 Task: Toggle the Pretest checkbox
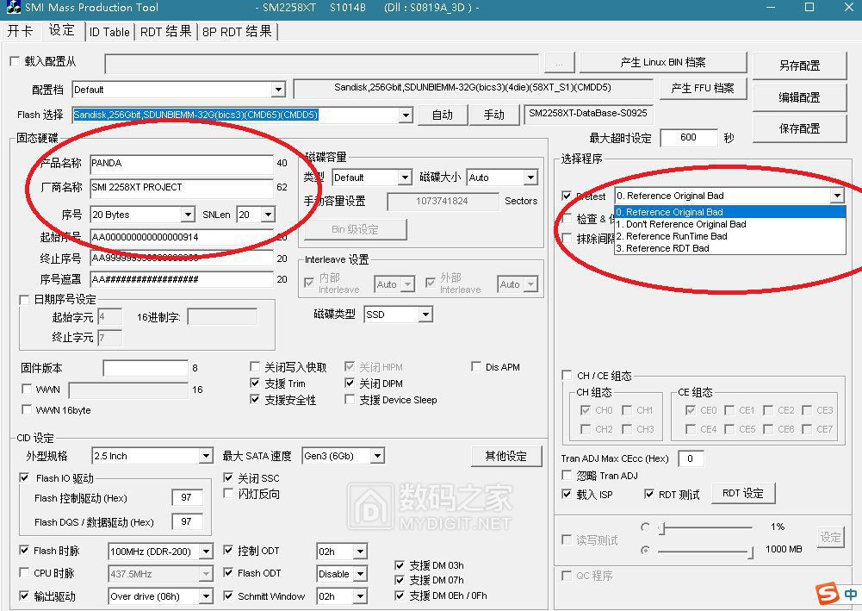[567, 196]
